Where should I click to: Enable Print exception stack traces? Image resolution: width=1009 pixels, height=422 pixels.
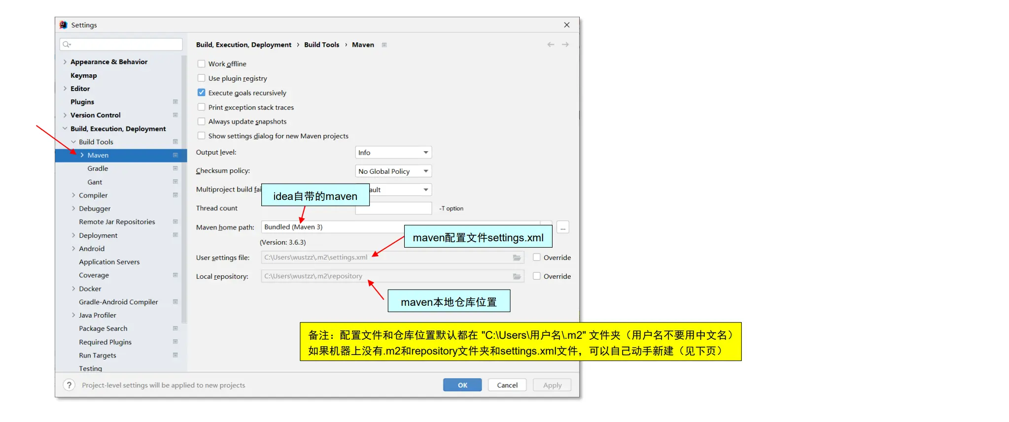[x=201, y=107]
